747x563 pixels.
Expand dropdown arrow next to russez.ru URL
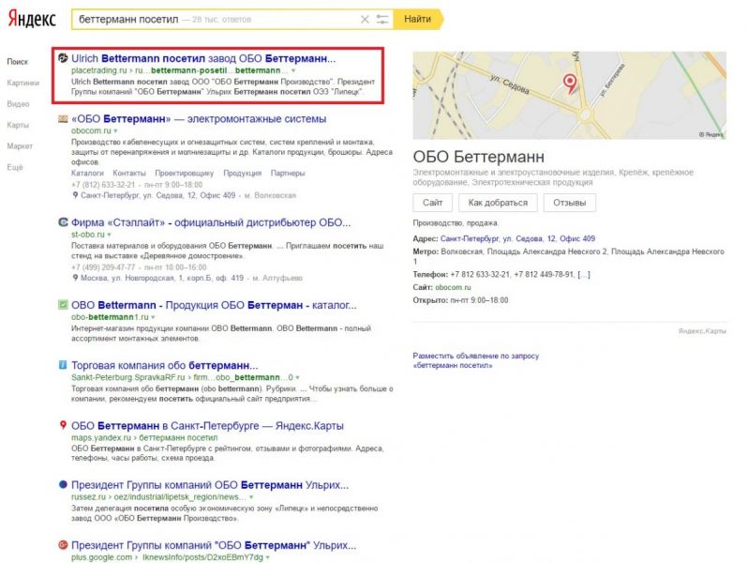point(251,497)
